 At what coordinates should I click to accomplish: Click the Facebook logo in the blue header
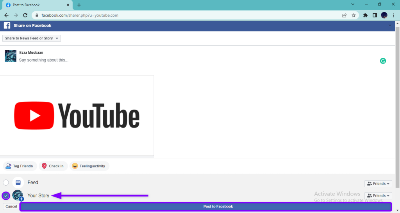(7, 26)
